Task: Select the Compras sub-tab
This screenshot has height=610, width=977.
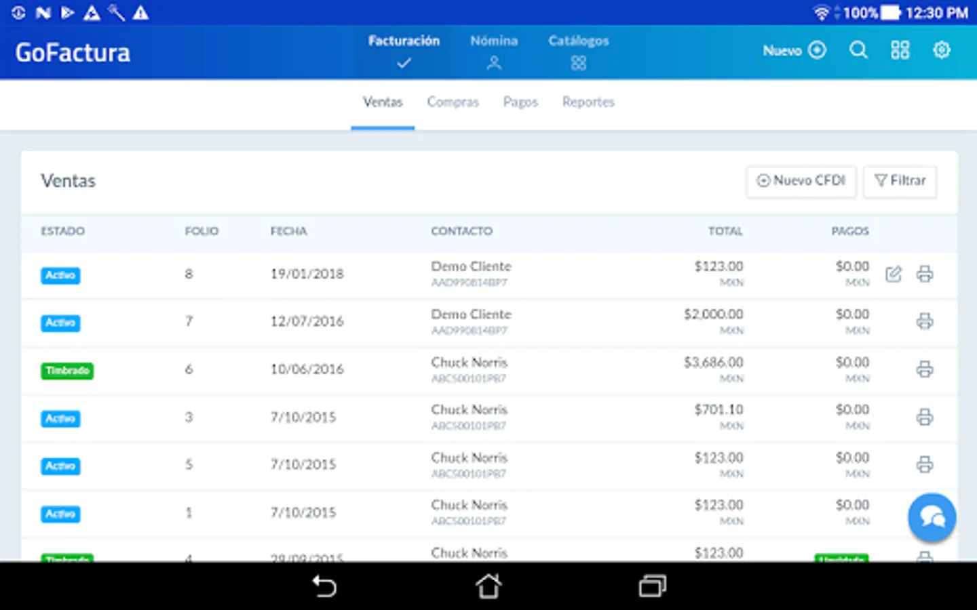Action: pos(453,102)
